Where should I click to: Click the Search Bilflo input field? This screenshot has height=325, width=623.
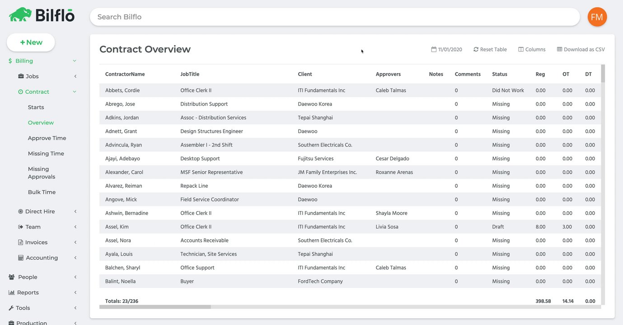334,17
